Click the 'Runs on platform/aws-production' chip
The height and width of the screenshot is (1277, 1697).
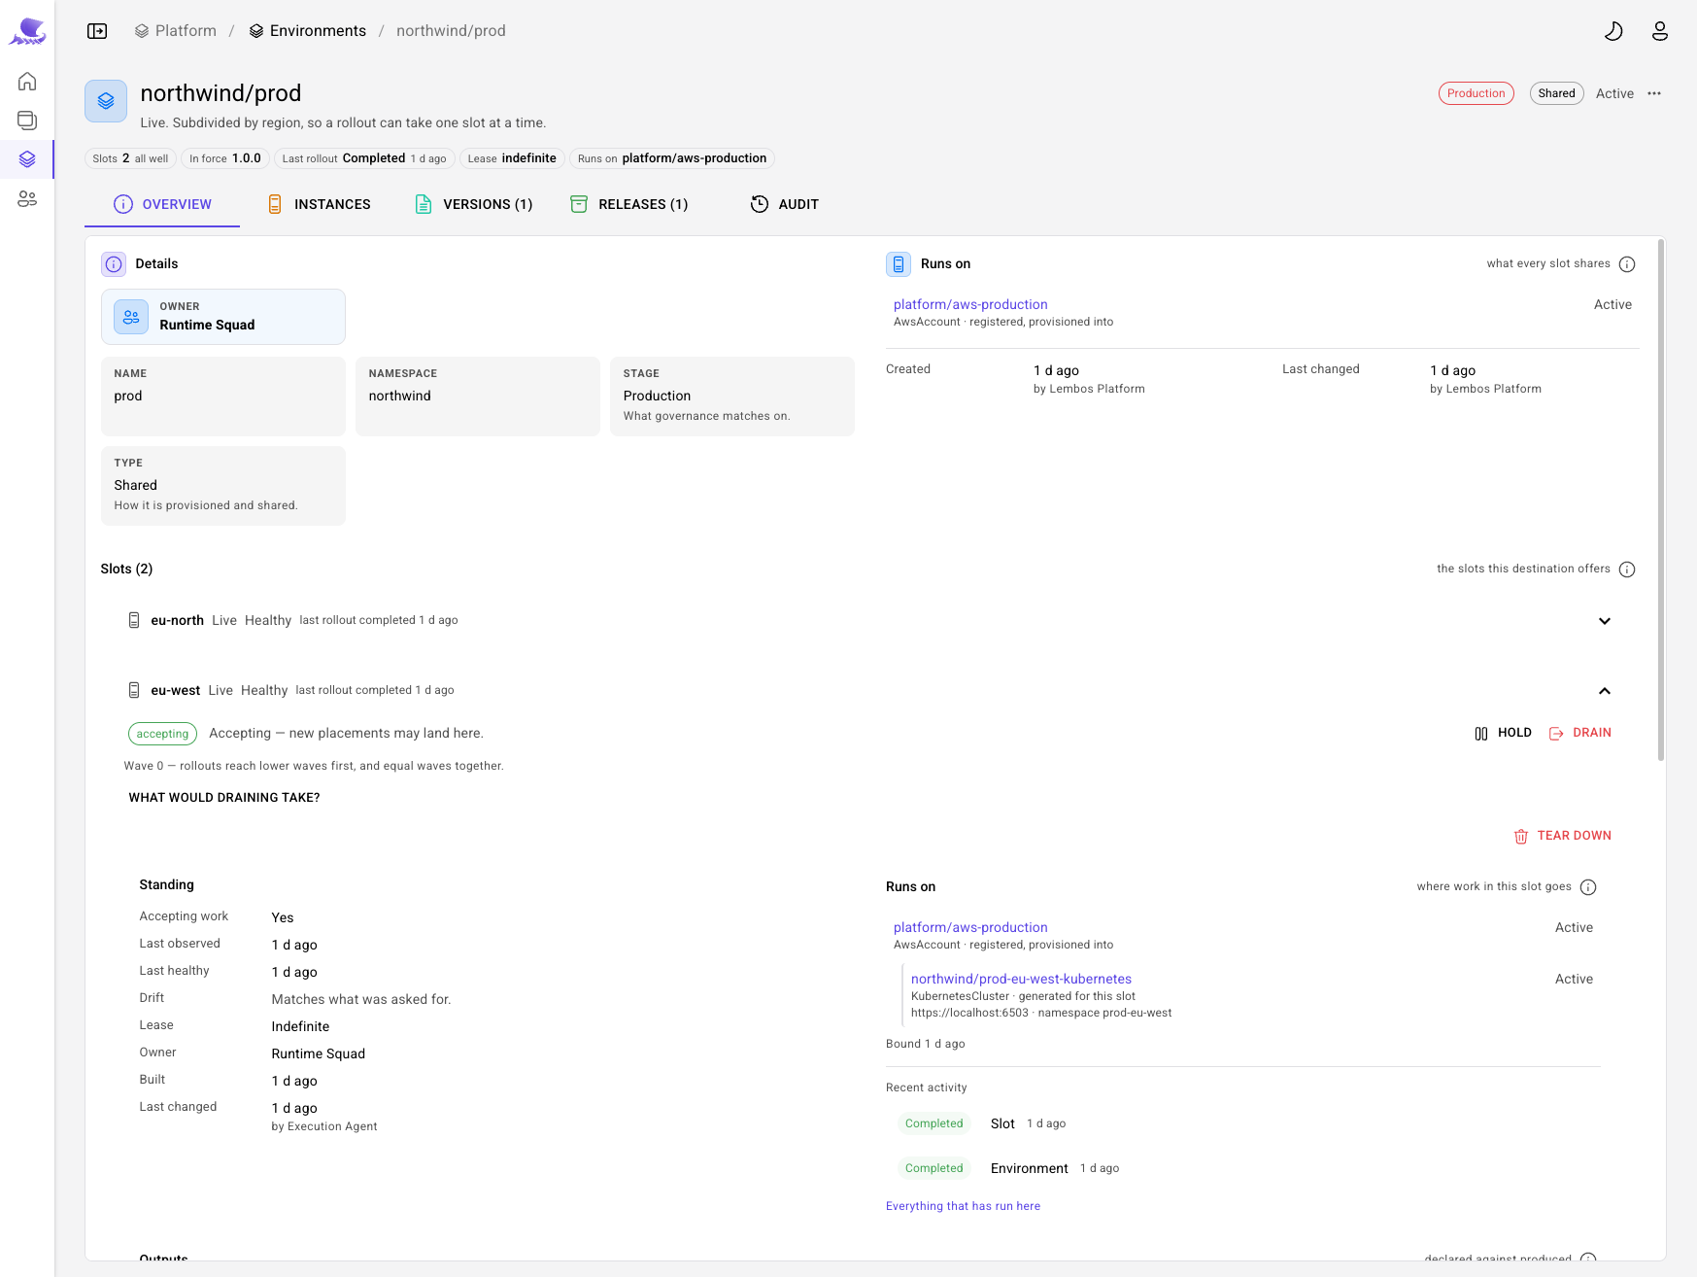tap(672, 158)
